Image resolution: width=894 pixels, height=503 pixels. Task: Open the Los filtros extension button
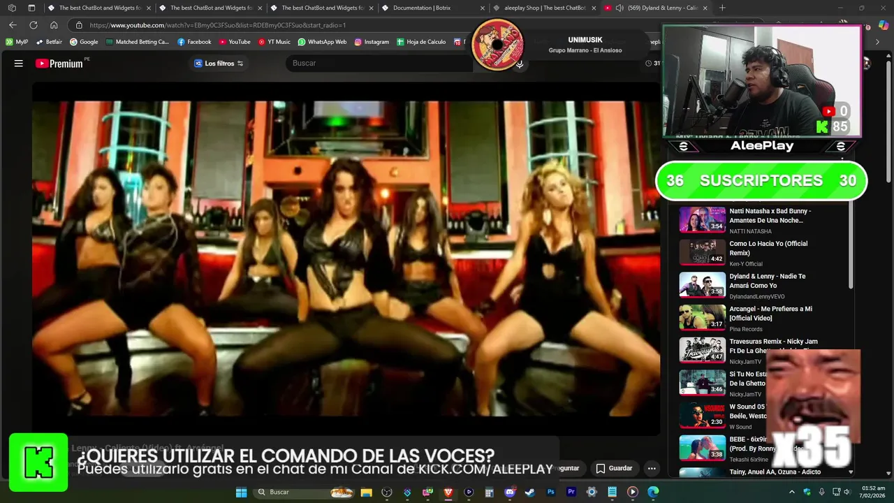[x=219, y=63]
